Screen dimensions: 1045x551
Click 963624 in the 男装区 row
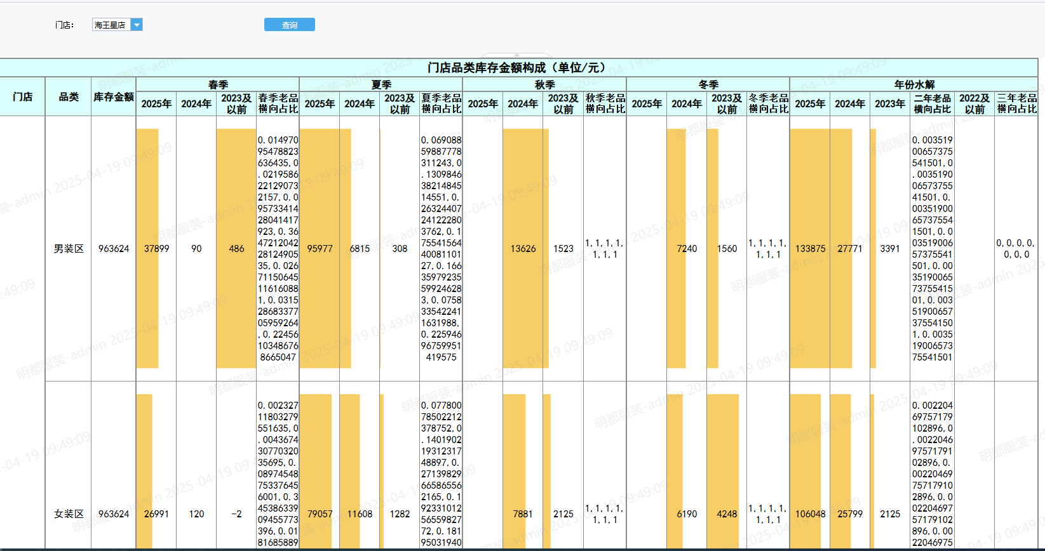(114, 249)
